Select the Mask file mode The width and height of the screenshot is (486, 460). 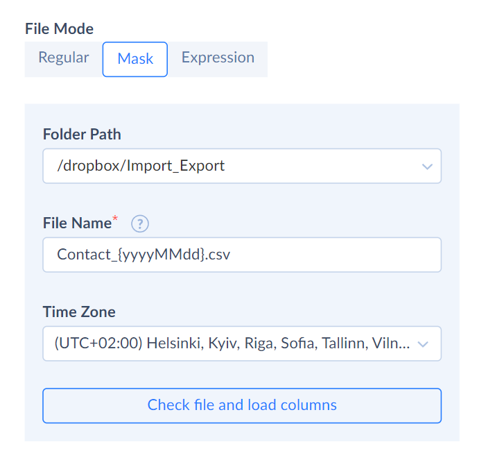coord(135,59)
